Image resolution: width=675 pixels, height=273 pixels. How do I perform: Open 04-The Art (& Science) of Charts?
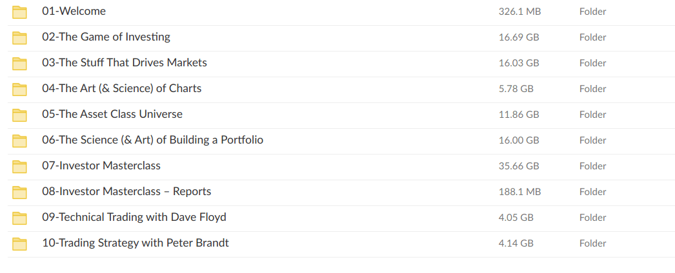(x=121, y=88)
